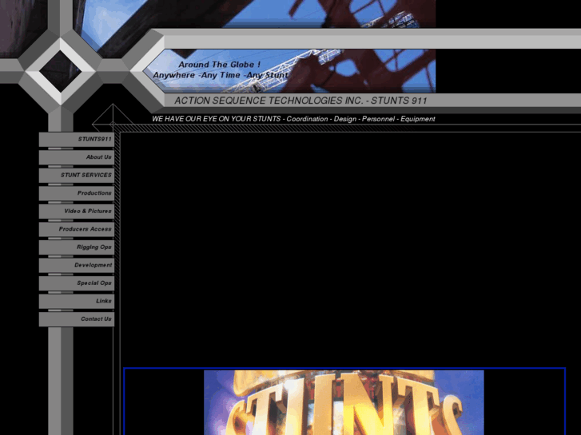Open the Special Ops section
Screen dimensions: 581x435
(77, 283)
